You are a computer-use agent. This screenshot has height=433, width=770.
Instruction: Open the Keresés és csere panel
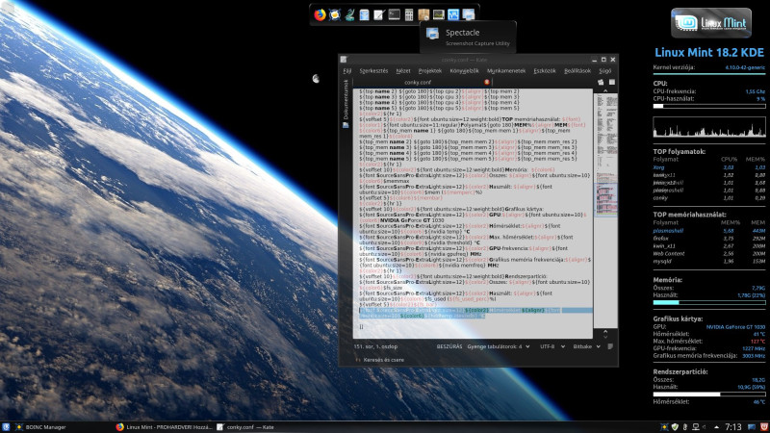380,360
